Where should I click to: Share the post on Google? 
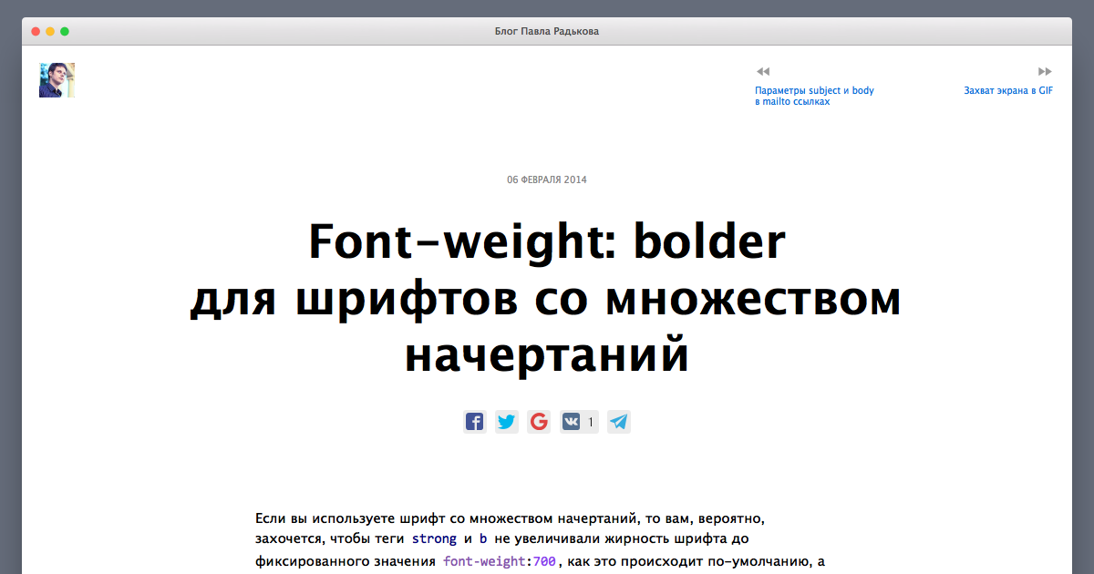[x=539, y=421]
